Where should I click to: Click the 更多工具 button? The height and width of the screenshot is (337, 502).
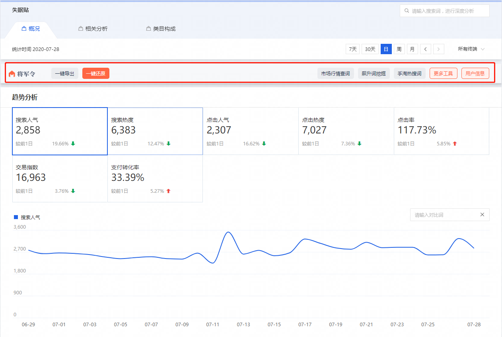[x=444, y=74]
